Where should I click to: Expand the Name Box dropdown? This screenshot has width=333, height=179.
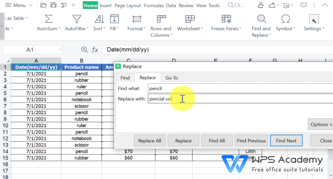61,50
